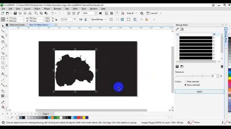Toggle show guidelines button
Screen dimensions: 231x129
117,13
